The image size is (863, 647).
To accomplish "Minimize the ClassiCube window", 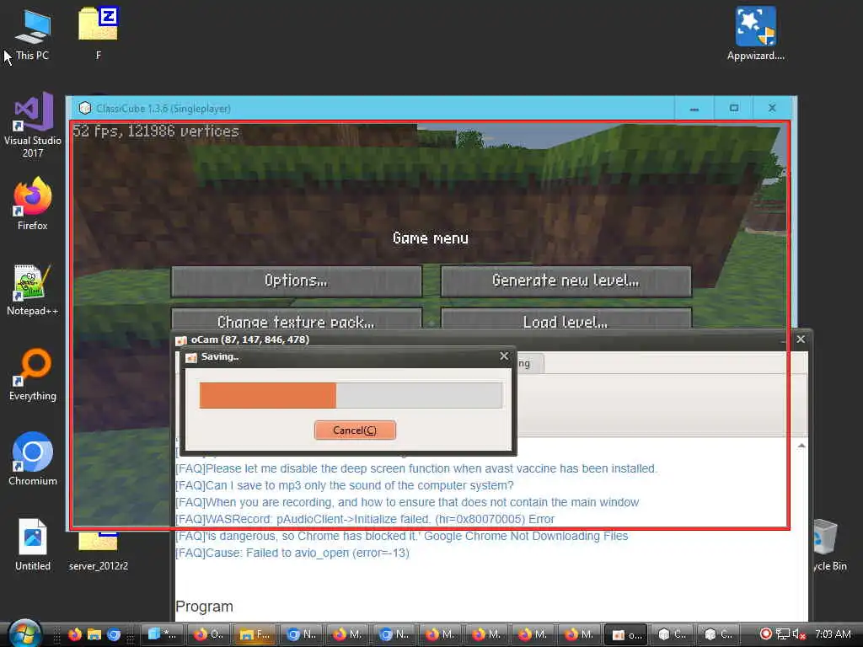I will pyautogui.click(x=694, y=109).
